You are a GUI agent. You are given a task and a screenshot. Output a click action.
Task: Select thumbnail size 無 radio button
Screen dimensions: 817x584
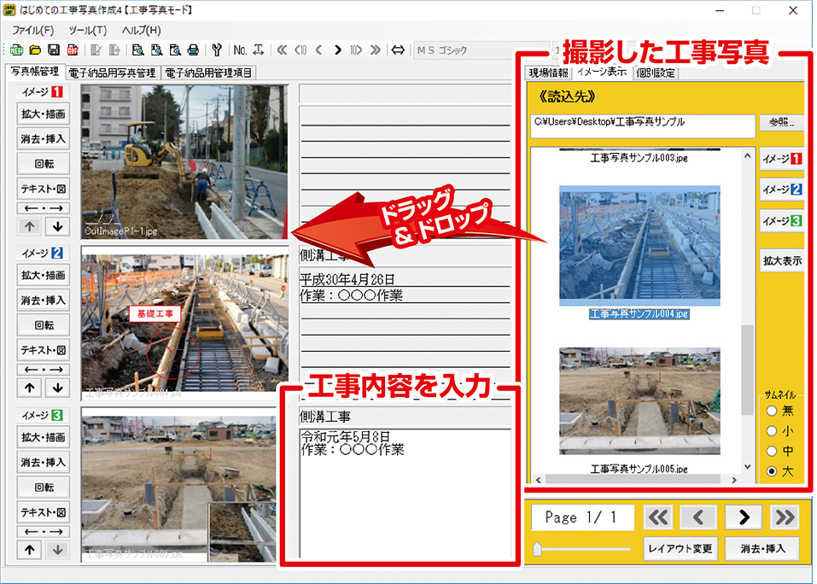pyautogui.click(x=773, y=412)
